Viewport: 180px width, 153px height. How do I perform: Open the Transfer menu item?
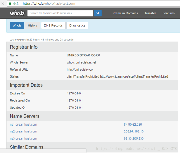coord(150,13)
